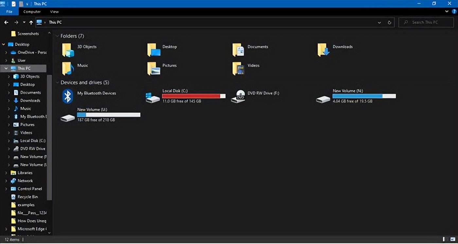
Task: Open recent locations dropdown arrow
Action: click(24, 22)
